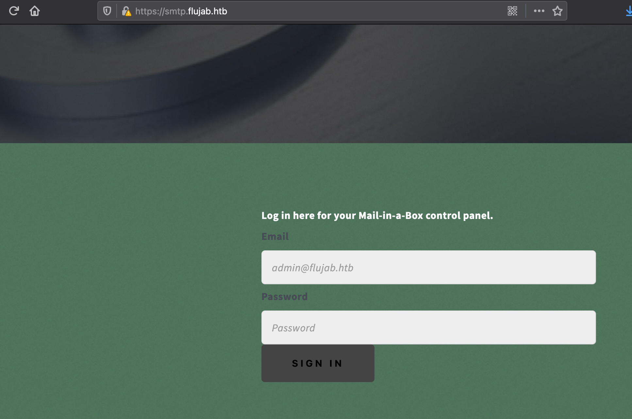Go to the browser home page

35,11
